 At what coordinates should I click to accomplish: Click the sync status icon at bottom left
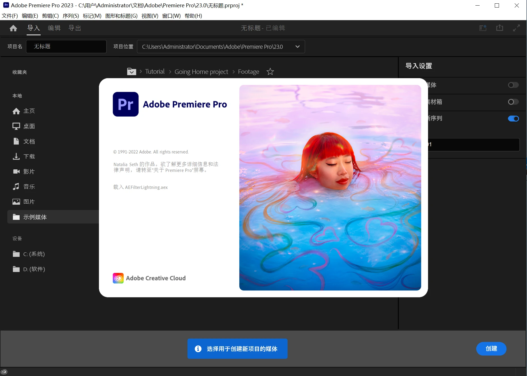click(4, 372)
